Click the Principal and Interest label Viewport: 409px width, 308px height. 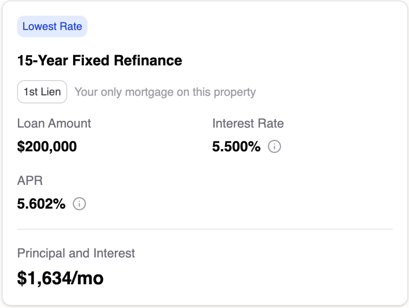[x=76, y=253]
